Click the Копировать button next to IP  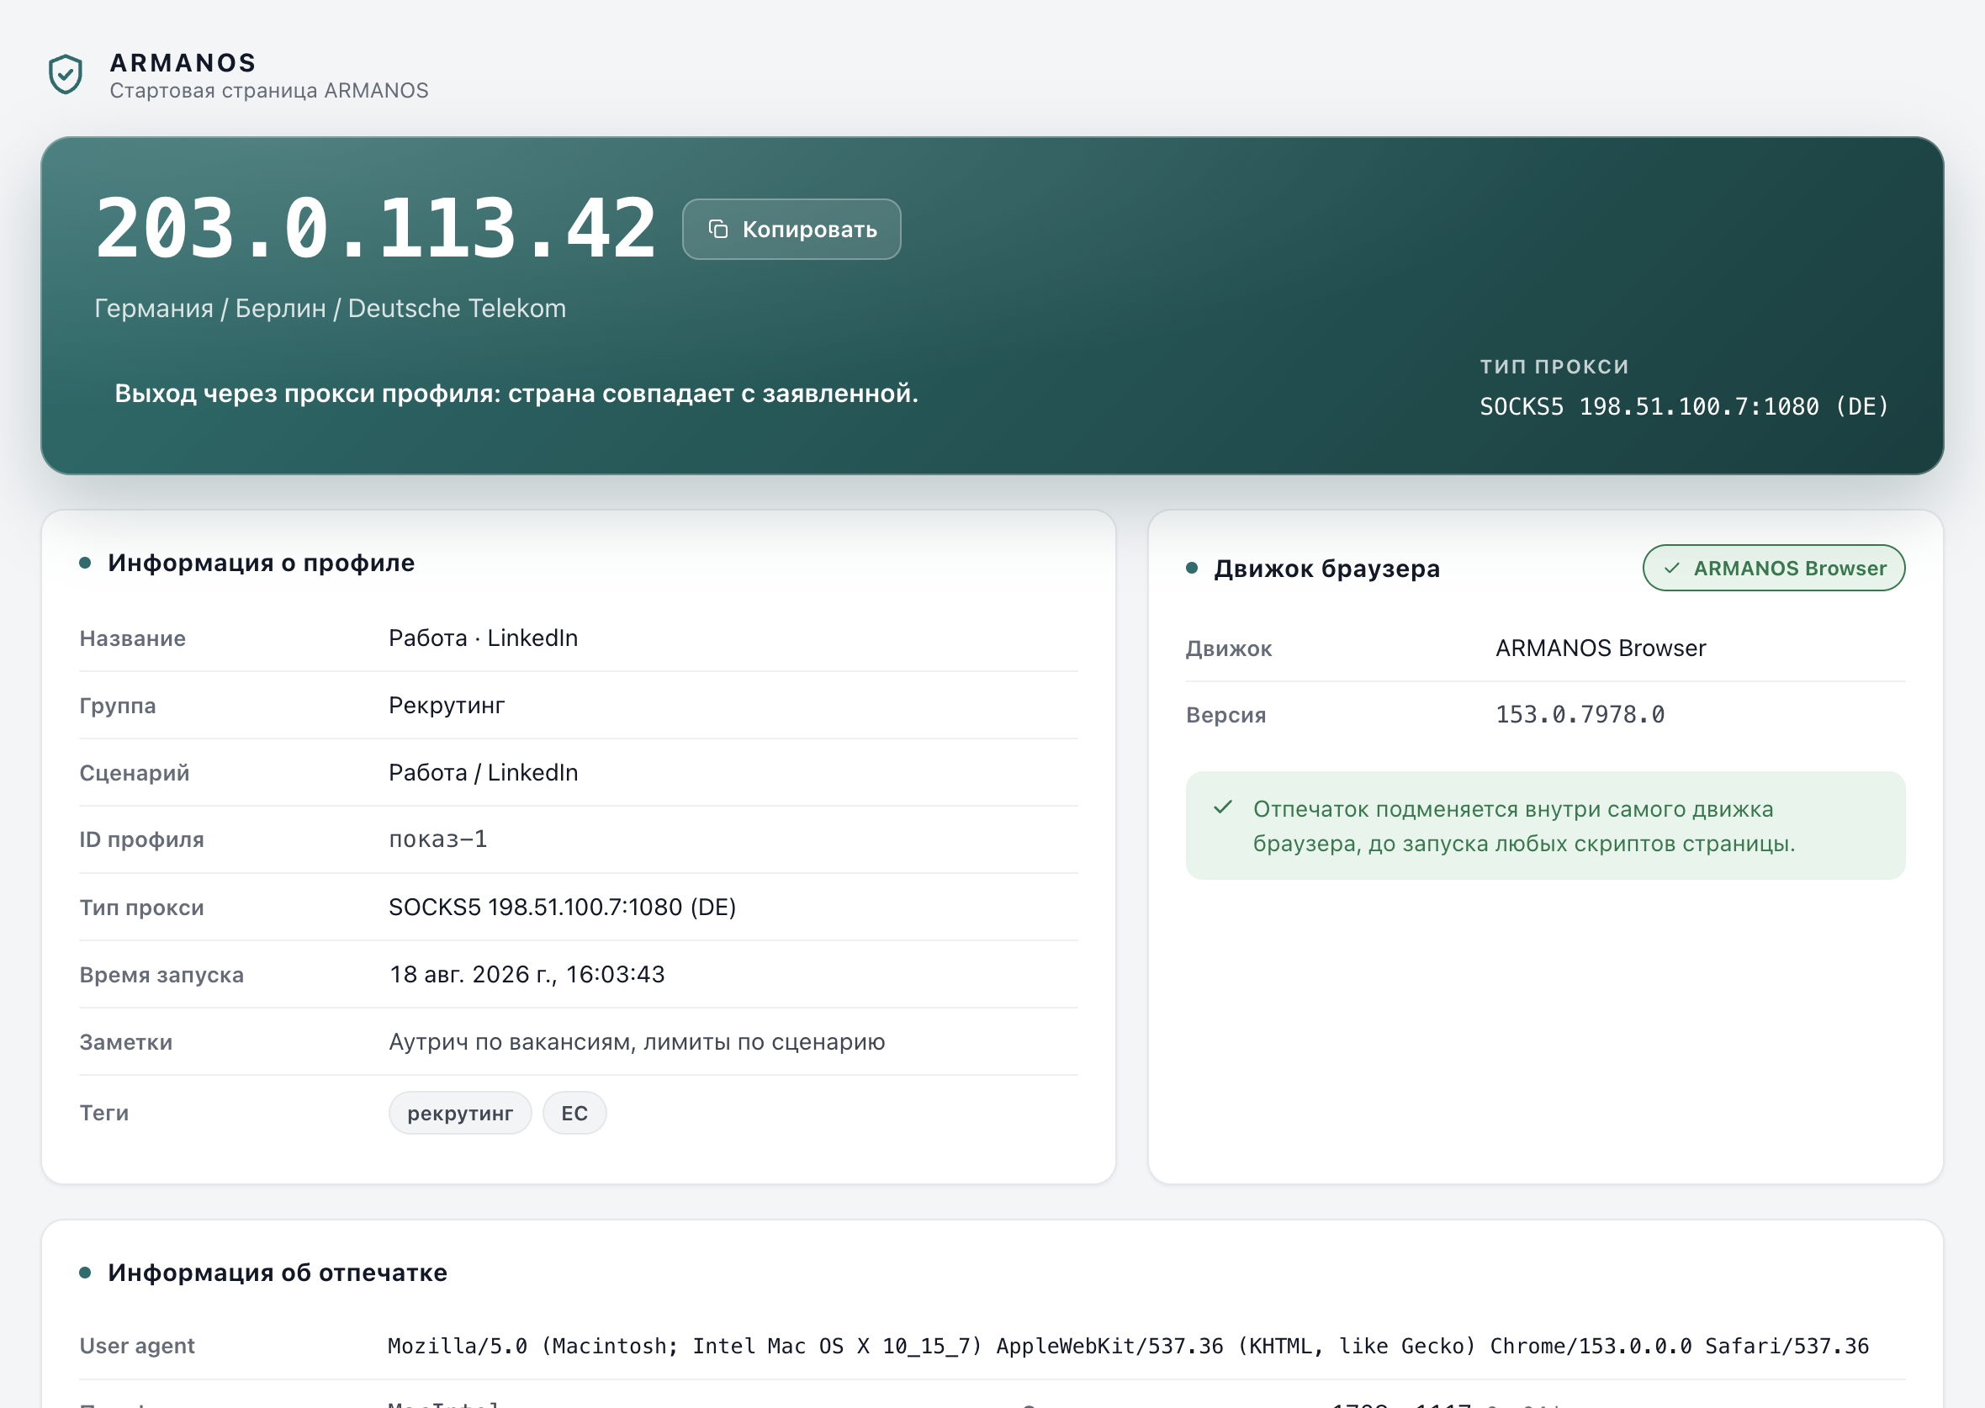[791, 229]
